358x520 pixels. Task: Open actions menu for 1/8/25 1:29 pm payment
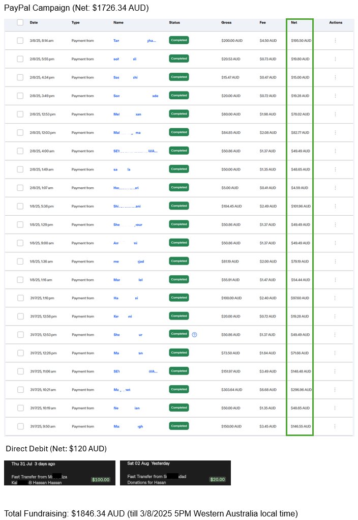pos(335,224)
